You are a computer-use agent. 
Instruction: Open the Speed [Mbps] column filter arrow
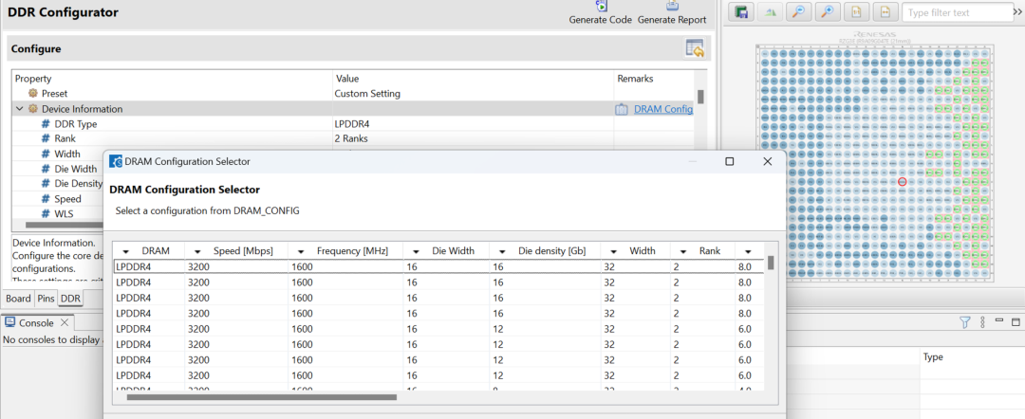pos(197,251)
